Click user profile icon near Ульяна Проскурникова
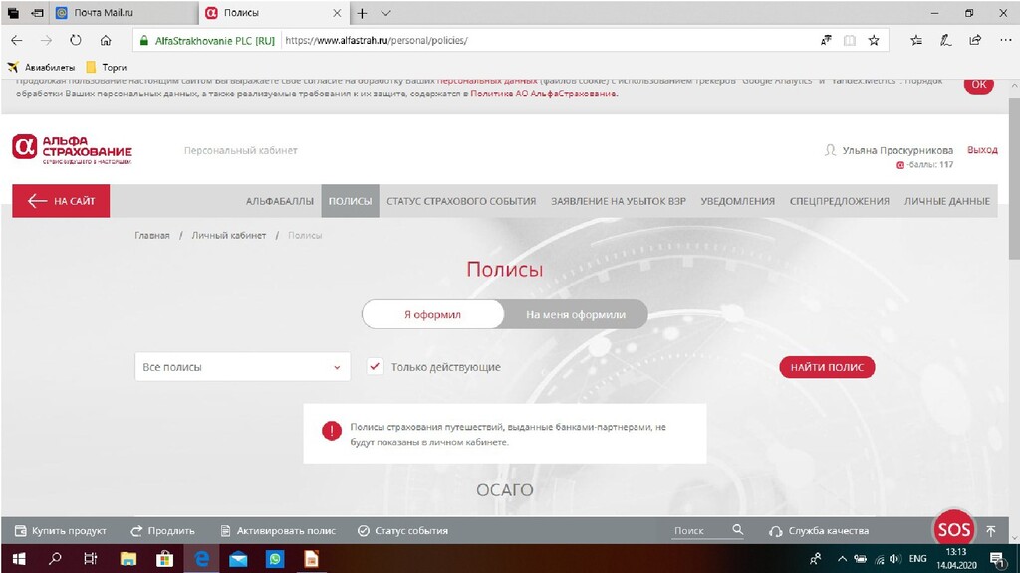The width and height of the screenshot is (1020, 573). 830,150
